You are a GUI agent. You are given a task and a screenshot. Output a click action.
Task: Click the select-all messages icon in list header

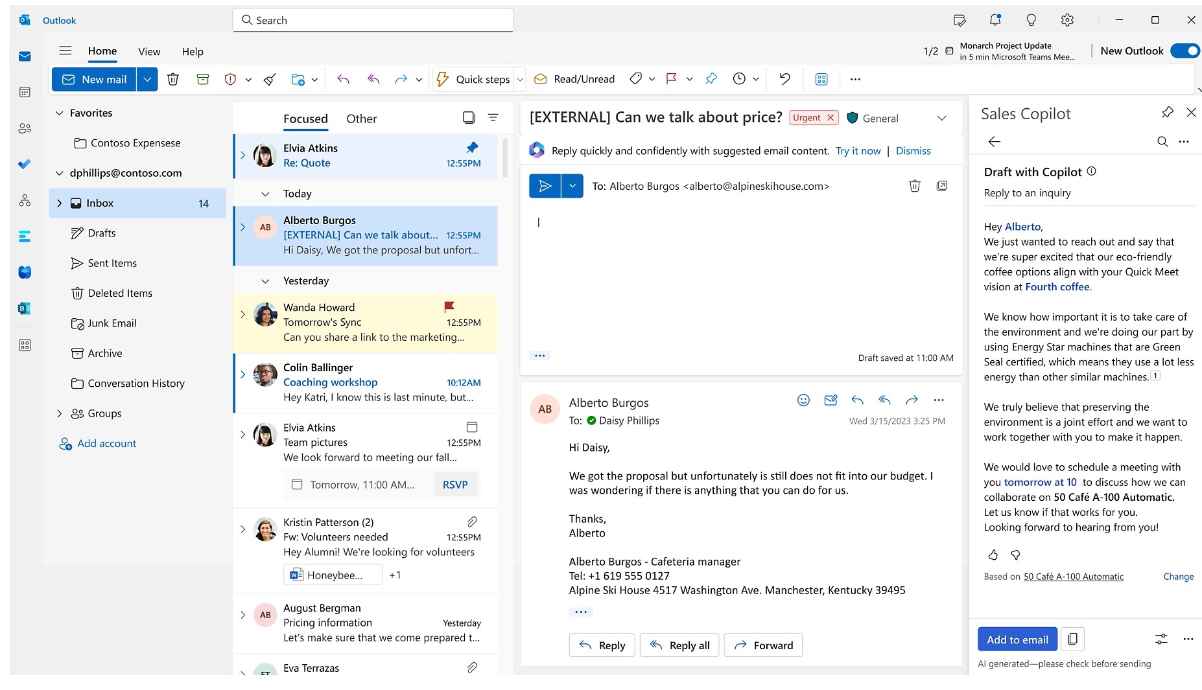click(x=469, y=117)
